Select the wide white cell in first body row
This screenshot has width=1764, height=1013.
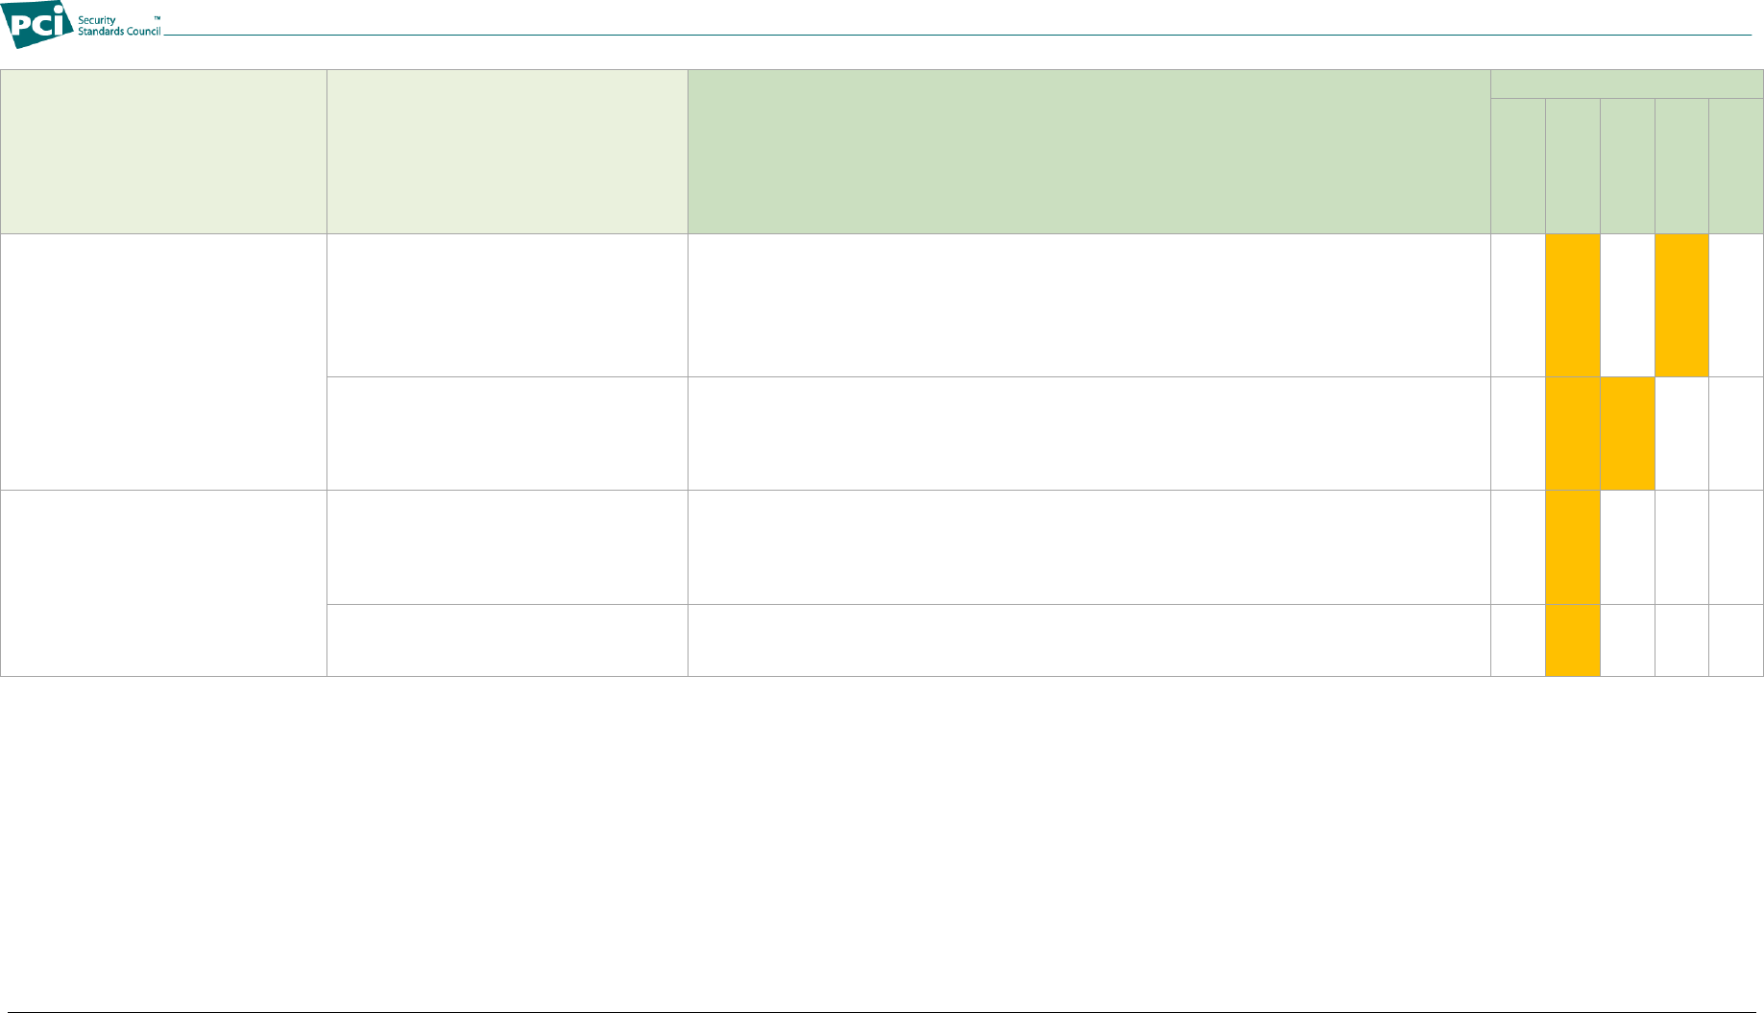[x=1089, y=305]
